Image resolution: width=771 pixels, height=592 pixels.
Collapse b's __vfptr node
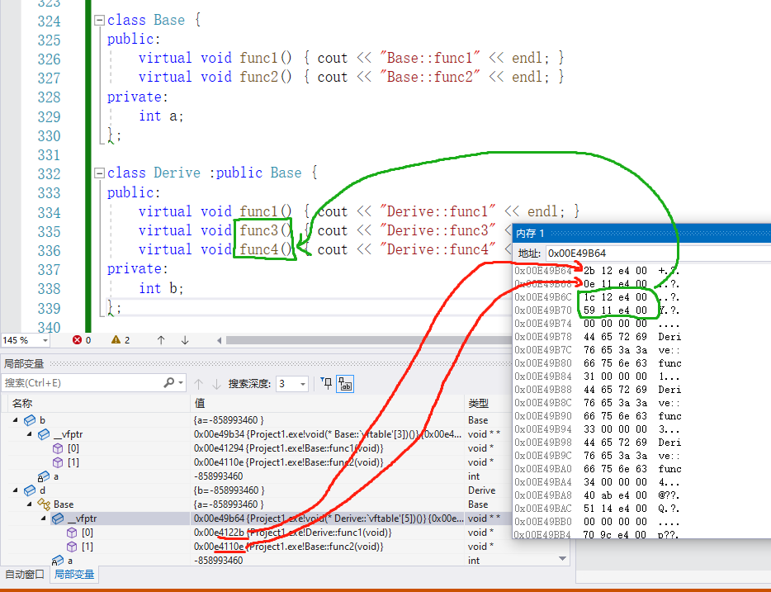30,434
